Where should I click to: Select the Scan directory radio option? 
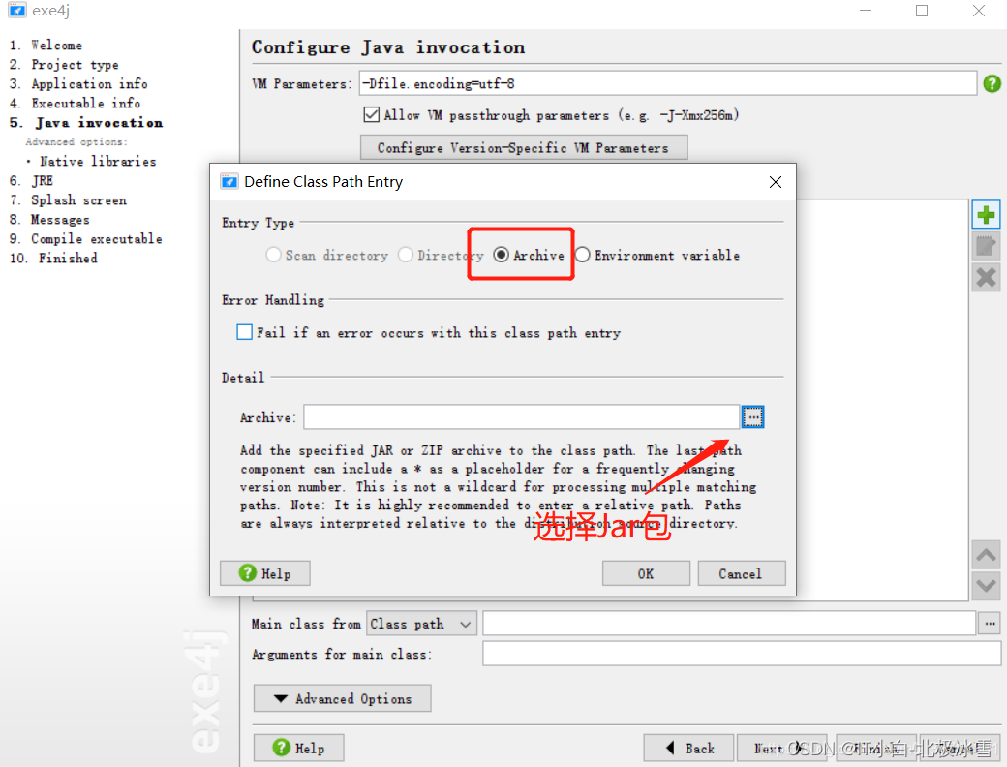(327, 255)
